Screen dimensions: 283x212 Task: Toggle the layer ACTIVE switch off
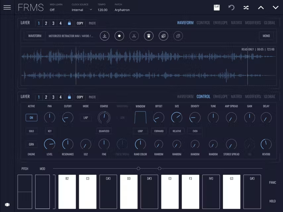coord(31,117)
